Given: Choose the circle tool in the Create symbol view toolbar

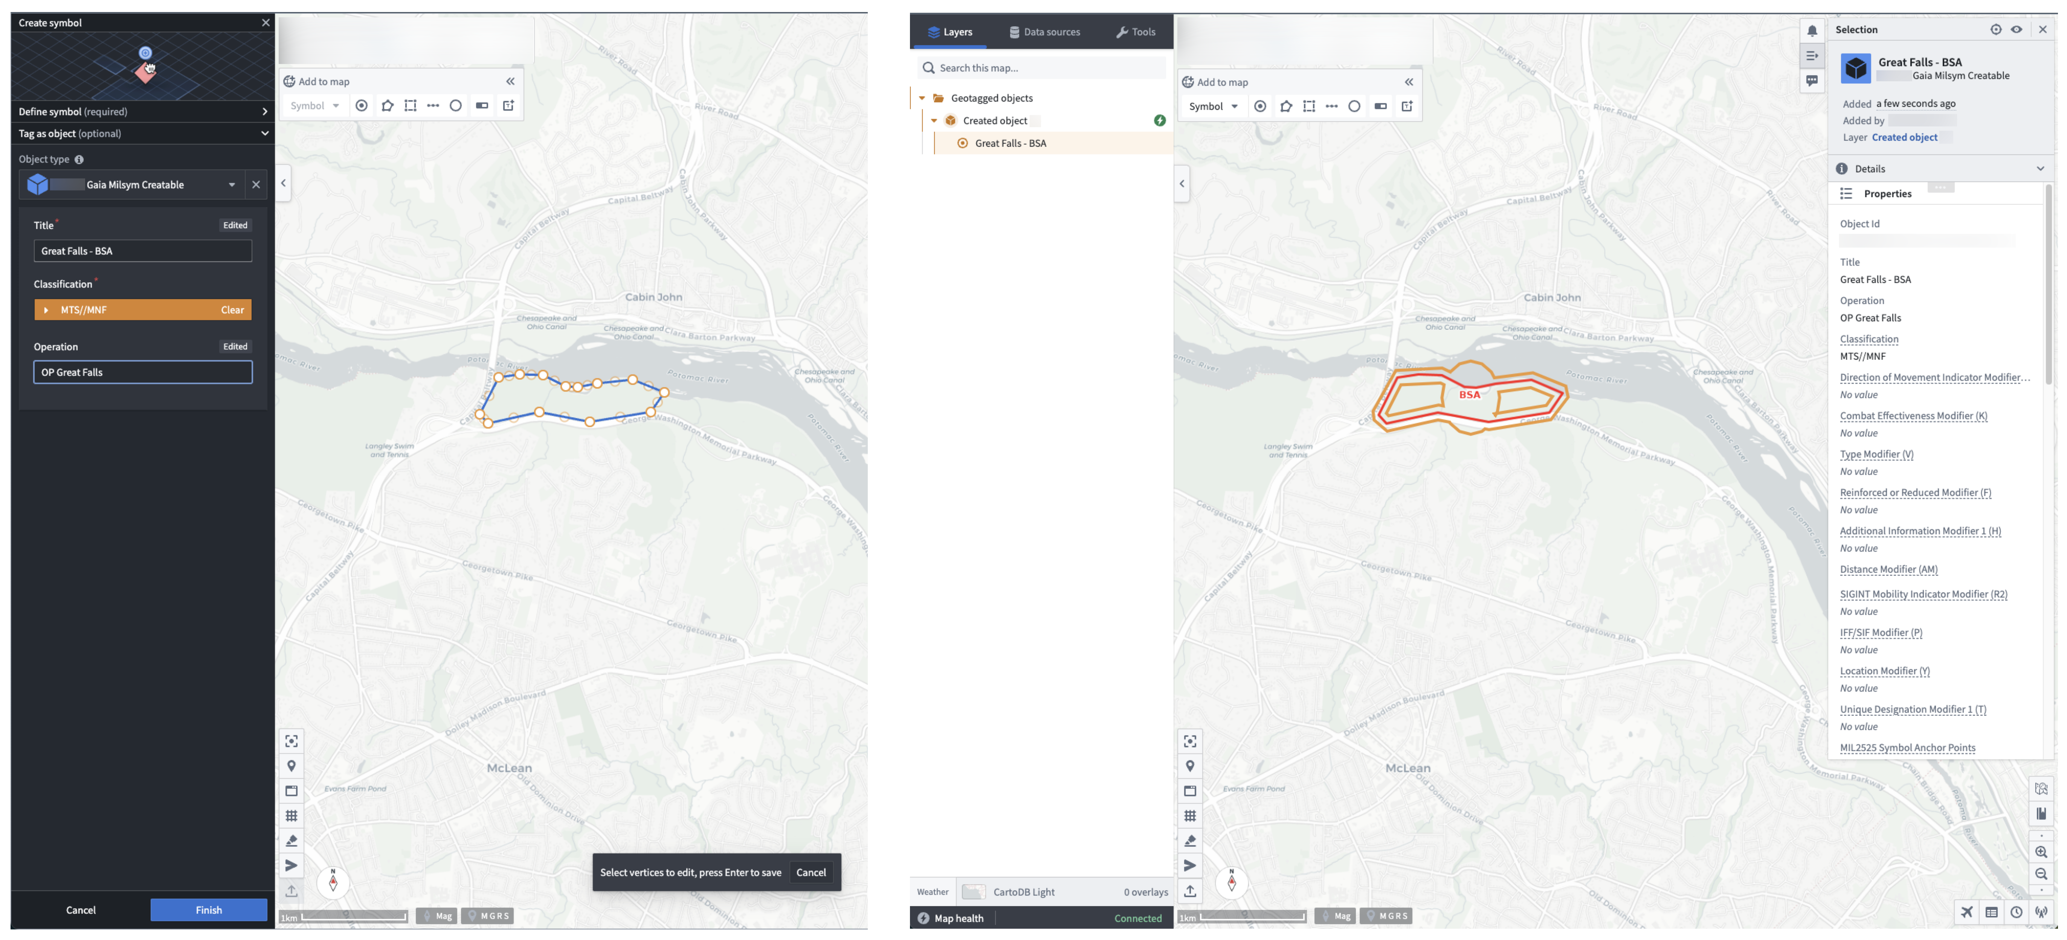Looking at the screenshot, I should pyautogui.click(x=455, y=105).
